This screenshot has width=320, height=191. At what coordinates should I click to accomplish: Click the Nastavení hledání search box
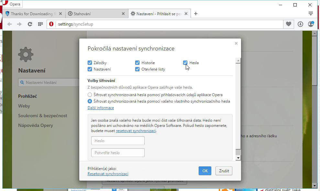49,83
